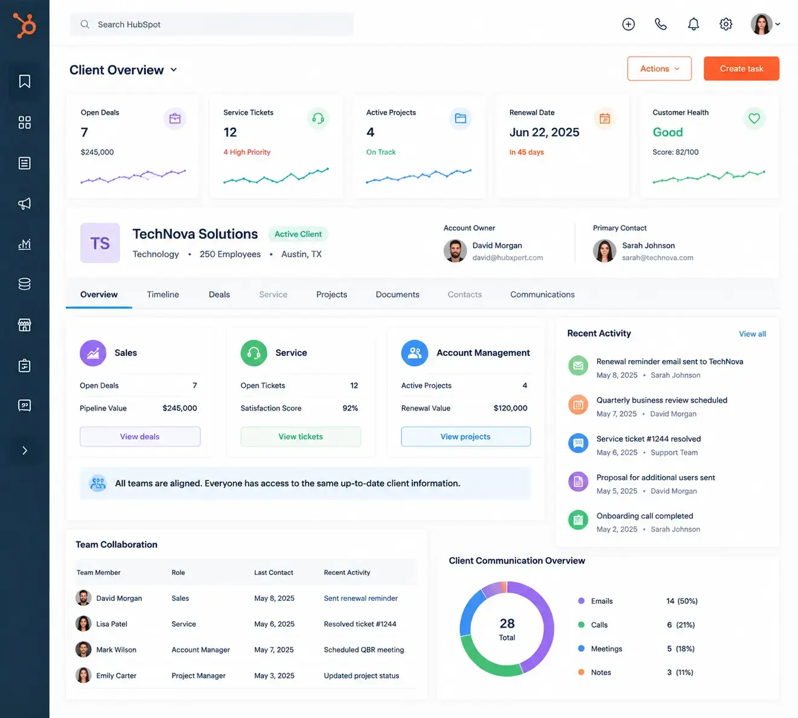Open the Sent renewal reminder link
This screenshot has width=798, height=718.
(360, 598)
